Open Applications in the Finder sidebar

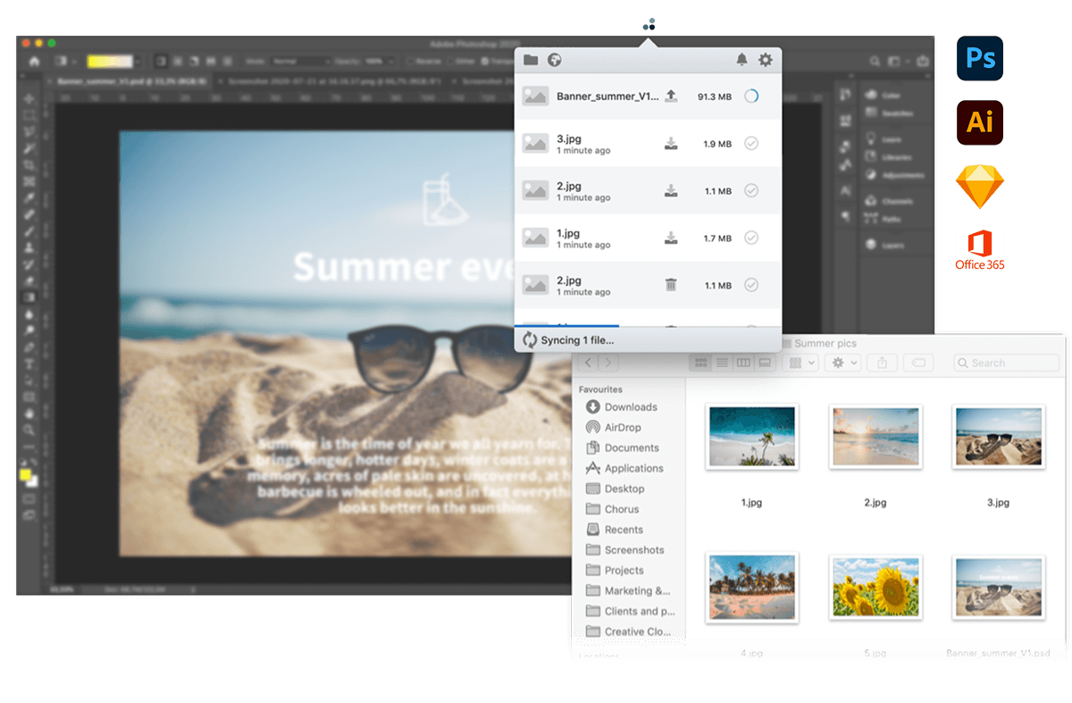pos(624,468)
